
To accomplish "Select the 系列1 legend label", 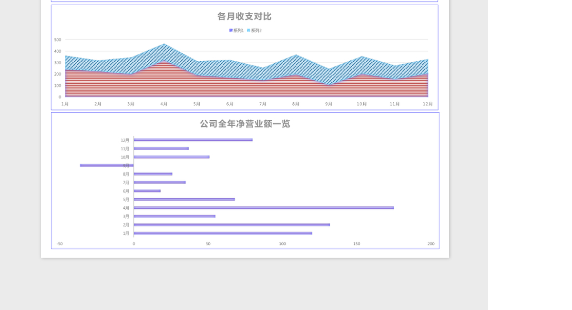I will 238,30.
